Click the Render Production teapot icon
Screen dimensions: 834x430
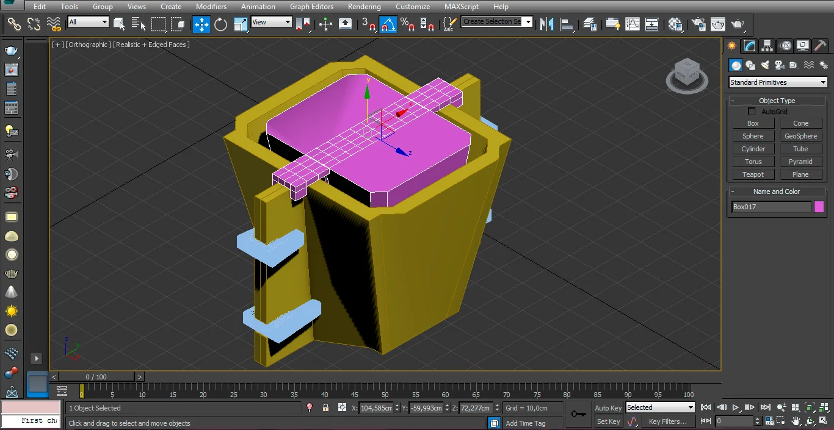point(738,24)
